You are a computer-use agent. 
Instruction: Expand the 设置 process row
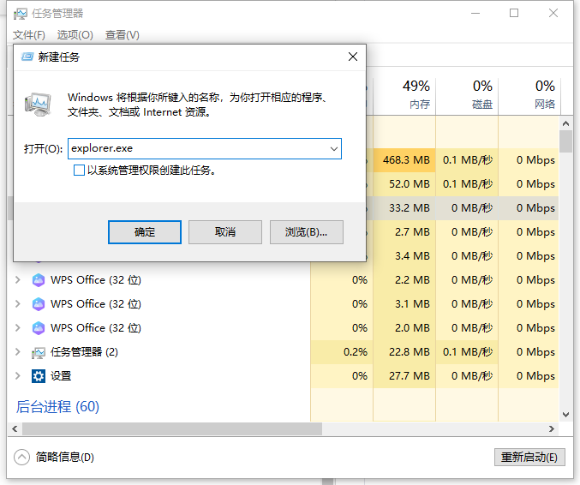[19, 376]
